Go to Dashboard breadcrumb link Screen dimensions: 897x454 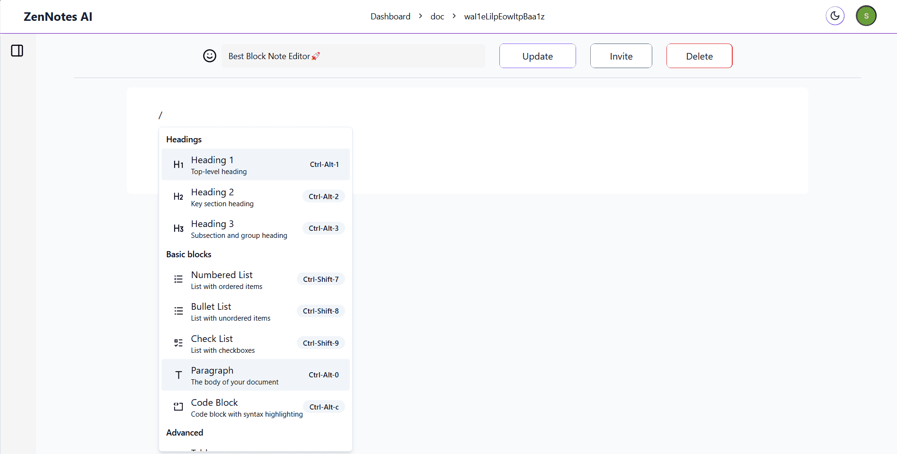(391, 17)
